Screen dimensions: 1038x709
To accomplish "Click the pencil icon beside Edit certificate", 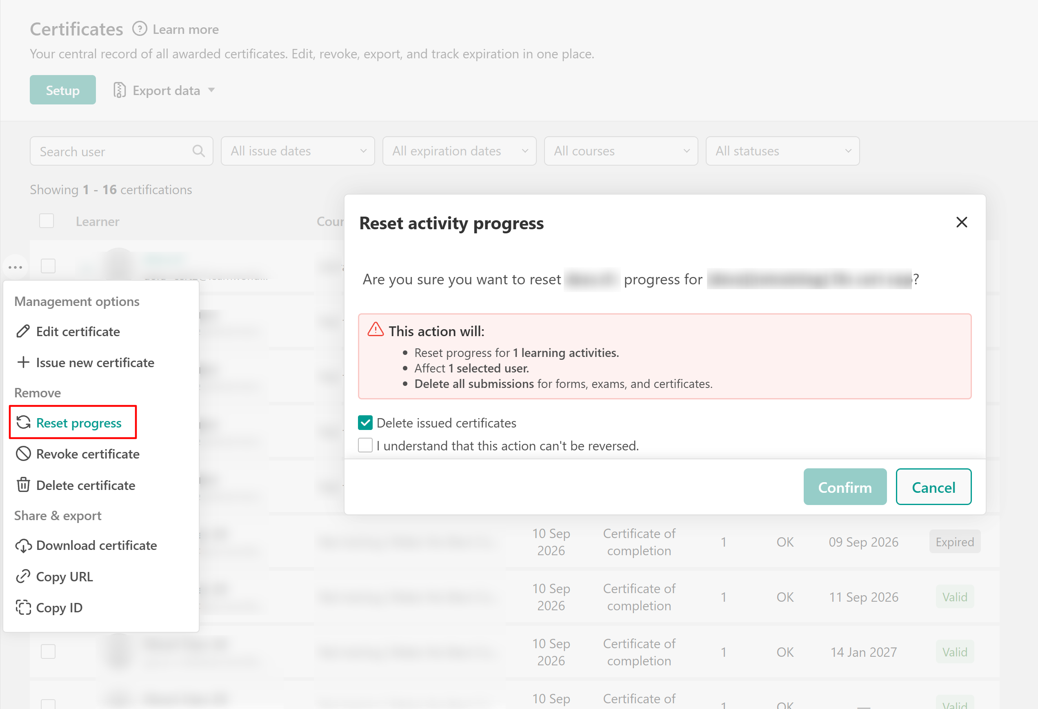I will click(23, 331).
